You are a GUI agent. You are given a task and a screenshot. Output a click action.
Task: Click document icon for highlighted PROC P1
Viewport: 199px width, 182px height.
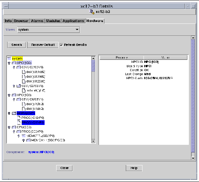[x=19, y=122]
